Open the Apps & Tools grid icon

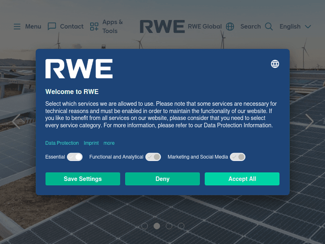tap(94, 26)
